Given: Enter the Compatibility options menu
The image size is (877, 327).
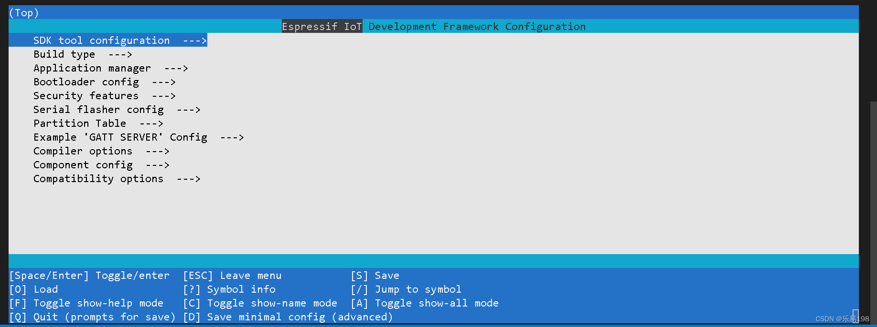Looking at the screenshot, I should (98, 178).
